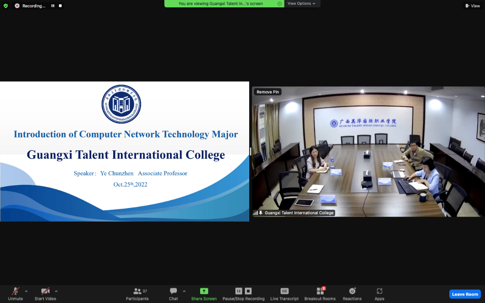Open the Apps panel
Screen dimensions: 485x303
[x=379, y=294]
